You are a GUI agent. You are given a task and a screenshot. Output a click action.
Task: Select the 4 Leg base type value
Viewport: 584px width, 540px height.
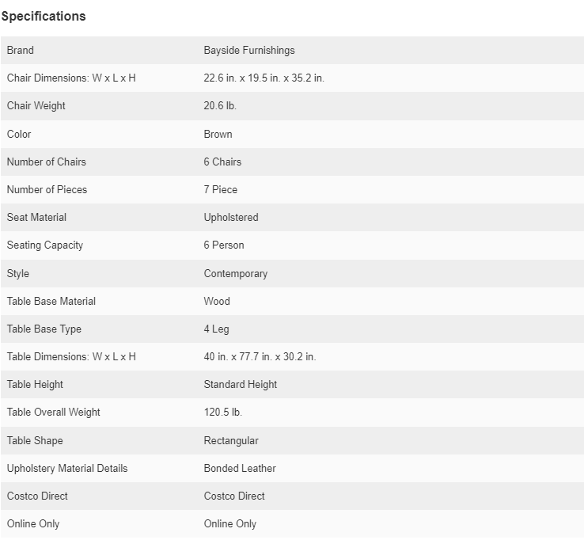pos(216,329)
